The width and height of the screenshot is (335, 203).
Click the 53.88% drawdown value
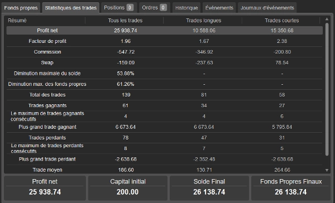126,74
